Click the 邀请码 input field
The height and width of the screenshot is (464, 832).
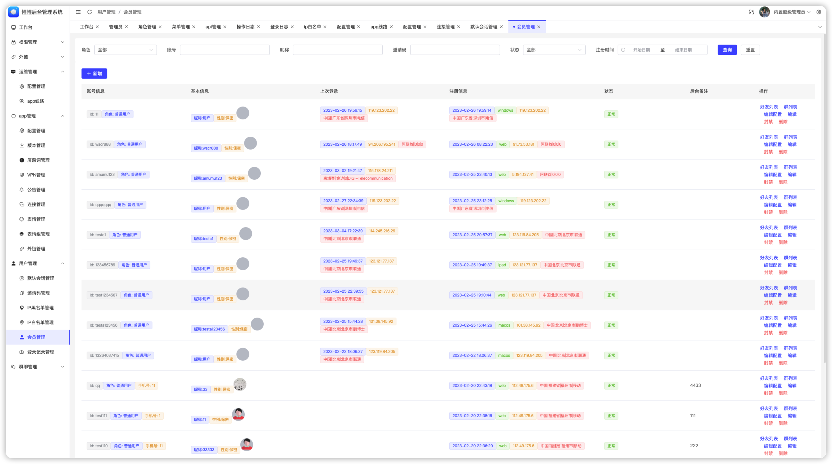coord(455,50)
